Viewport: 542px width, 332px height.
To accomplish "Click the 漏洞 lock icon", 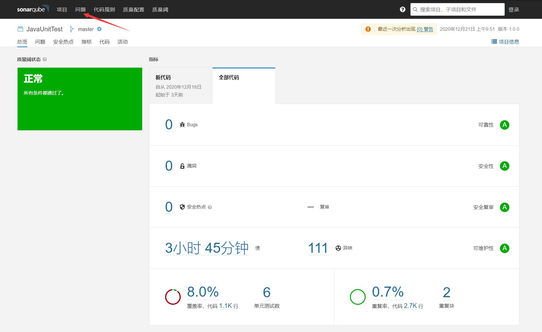I will (182, 166).
